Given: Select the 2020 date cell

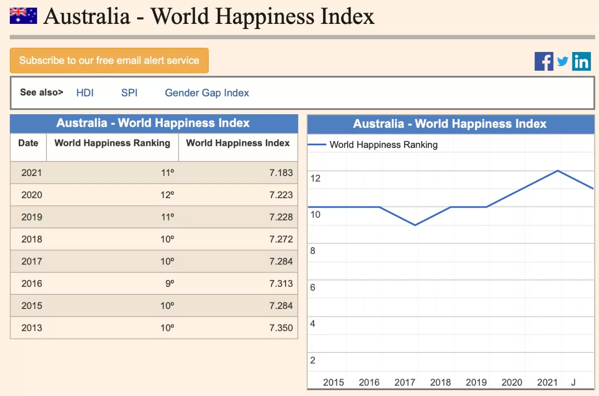Looking at the screenshot, I should 29,195.
